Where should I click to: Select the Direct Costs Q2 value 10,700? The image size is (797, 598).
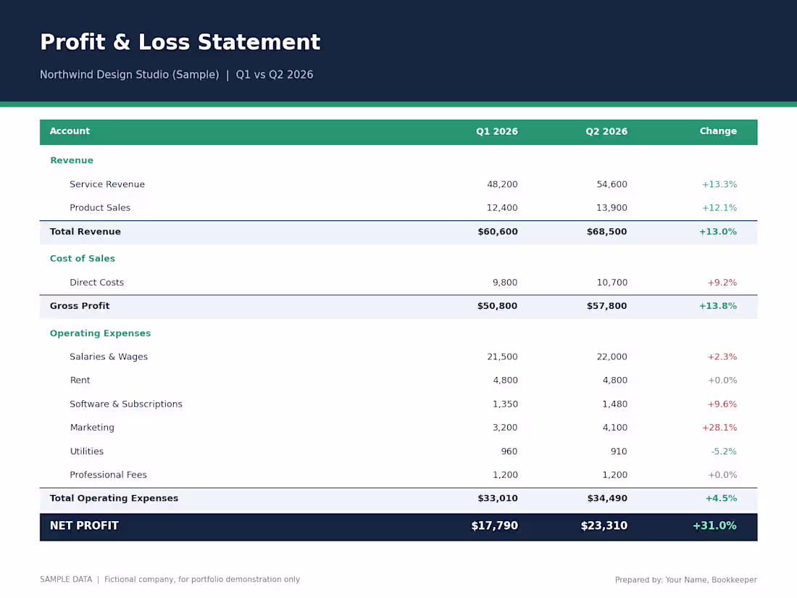612,282
